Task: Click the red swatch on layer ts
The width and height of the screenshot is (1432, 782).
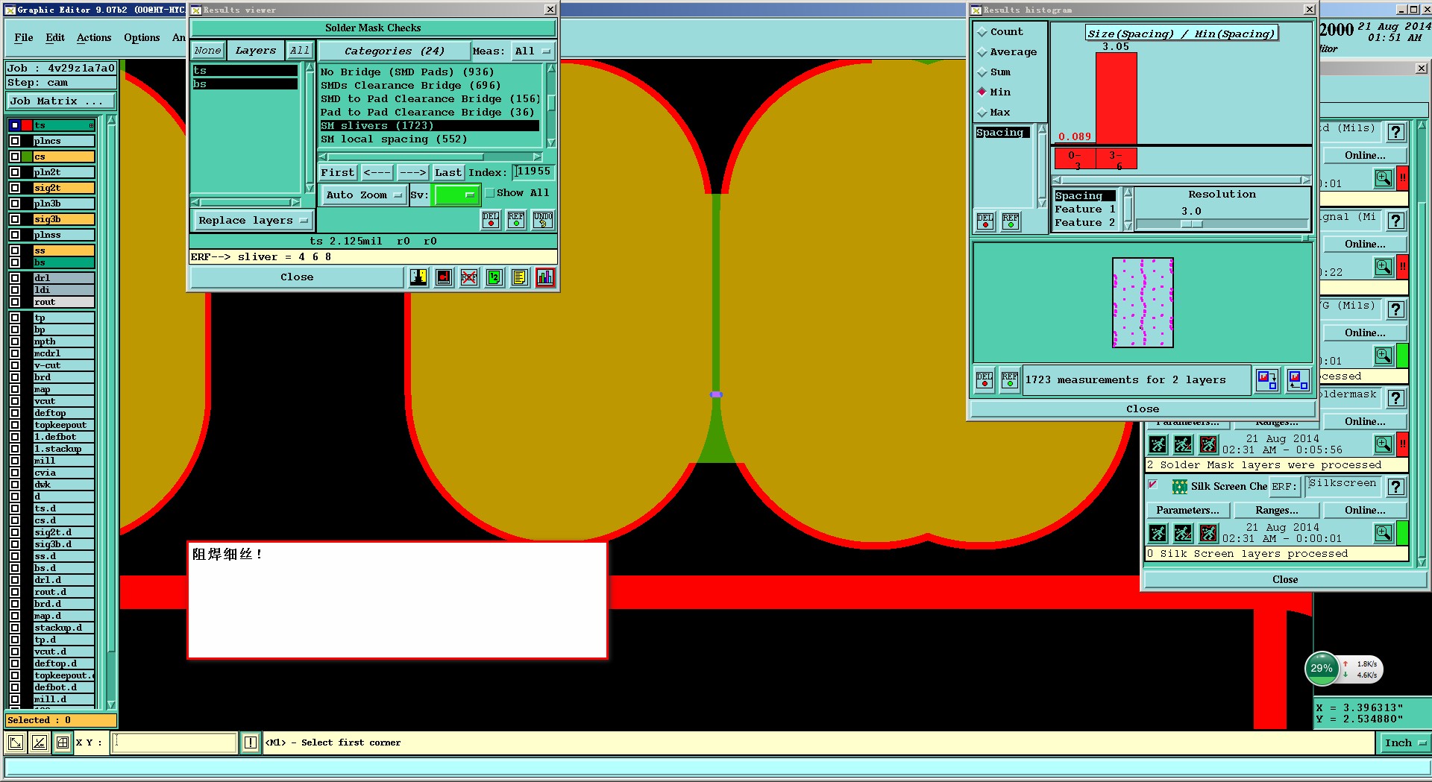Action: [27, 125]
